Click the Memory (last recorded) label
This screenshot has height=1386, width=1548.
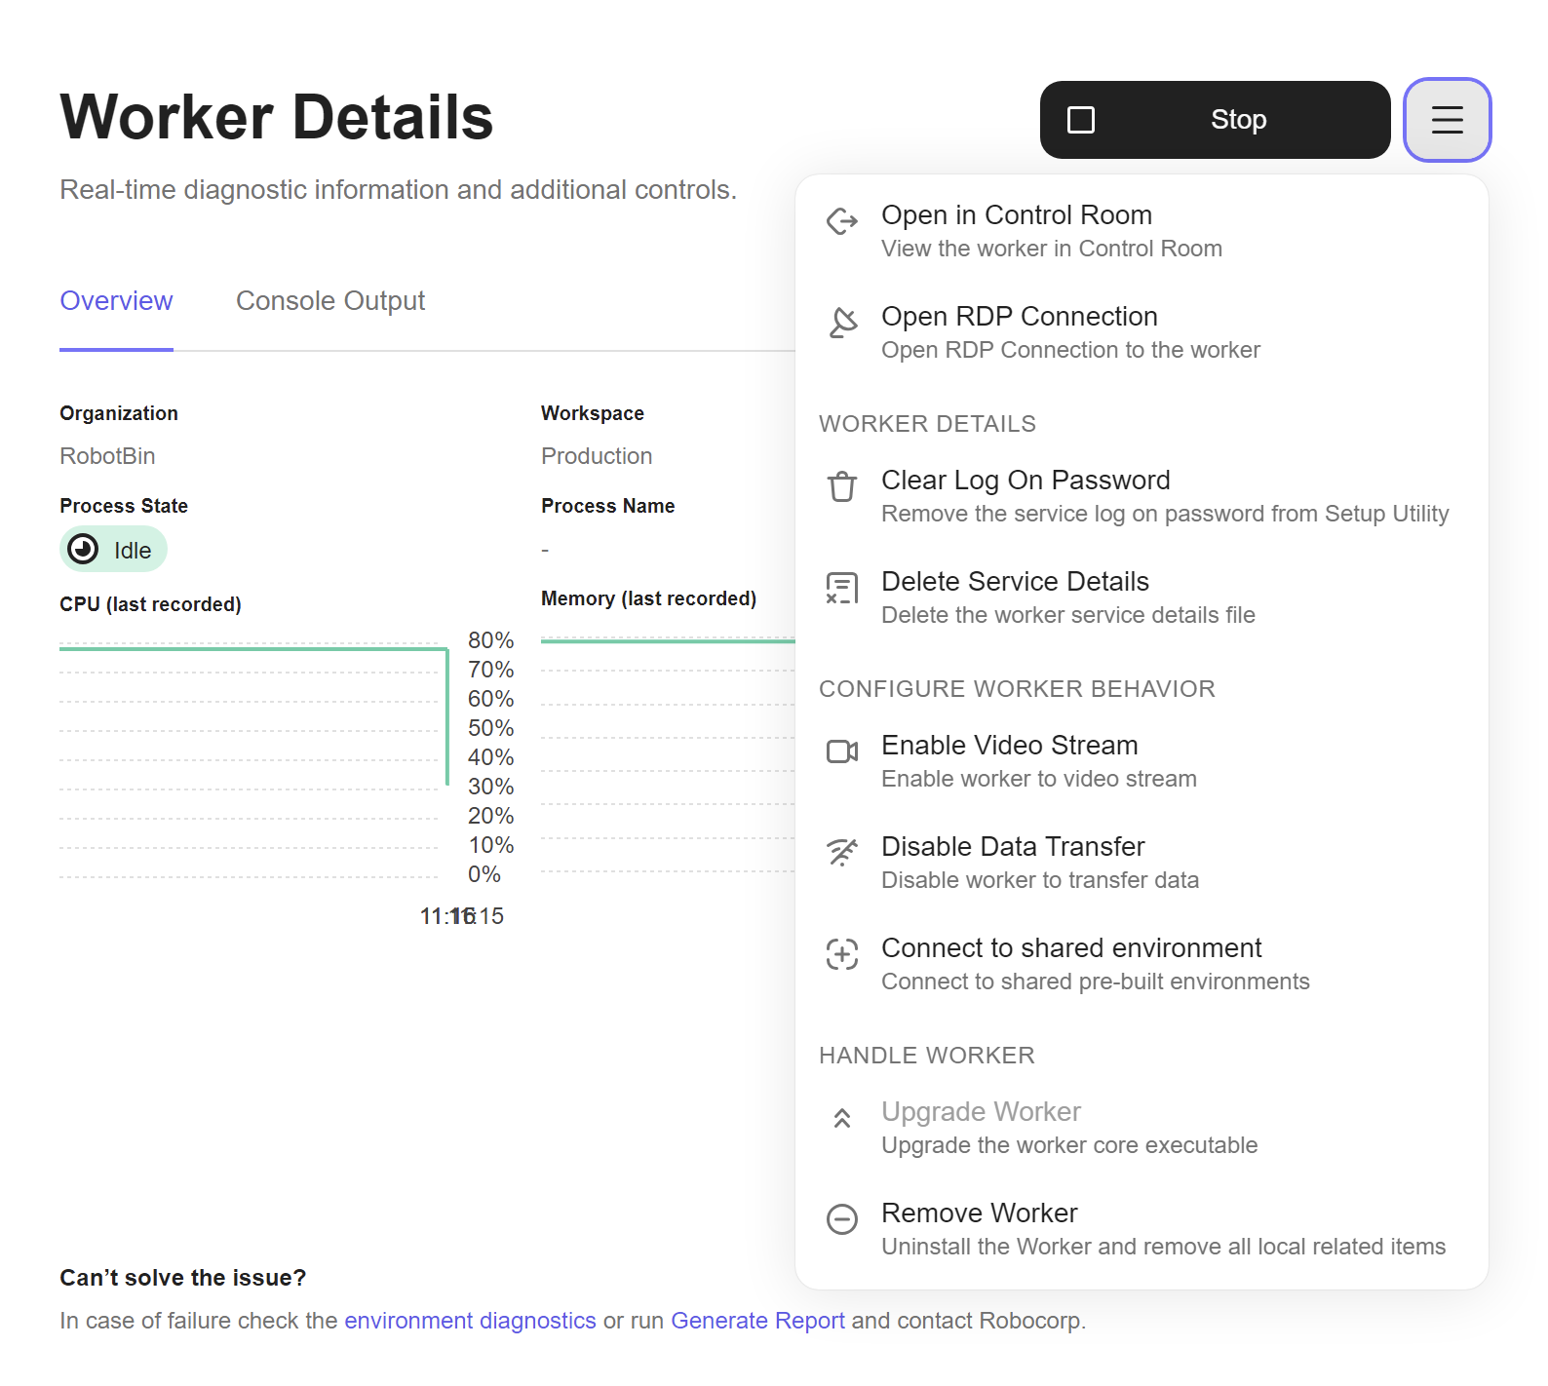point(648,598)
